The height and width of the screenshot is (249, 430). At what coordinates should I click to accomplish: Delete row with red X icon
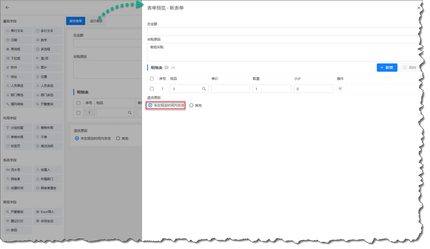point(340,88)
